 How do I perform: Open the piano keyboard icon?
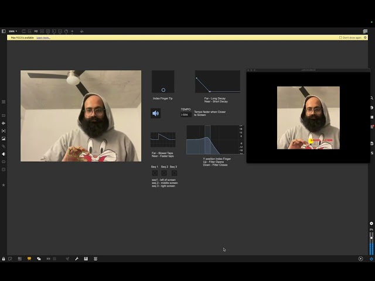pyautogui.click(x=86, y=259)
